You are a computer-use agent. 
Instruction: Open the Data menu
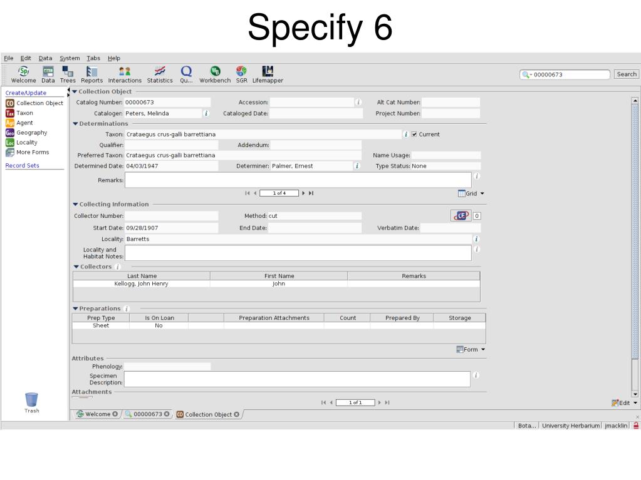[x=45, y=58]
